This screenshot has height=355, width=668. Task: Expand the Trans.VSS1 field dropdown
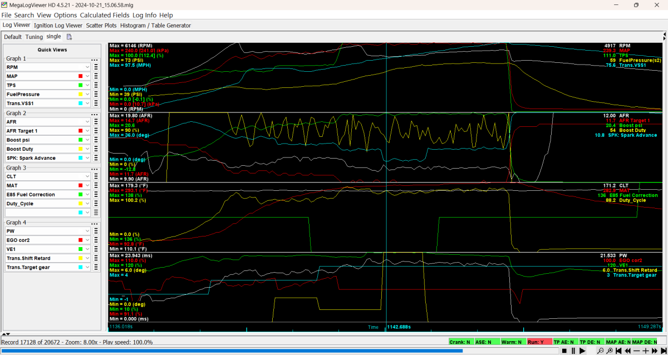pos(88,103)
